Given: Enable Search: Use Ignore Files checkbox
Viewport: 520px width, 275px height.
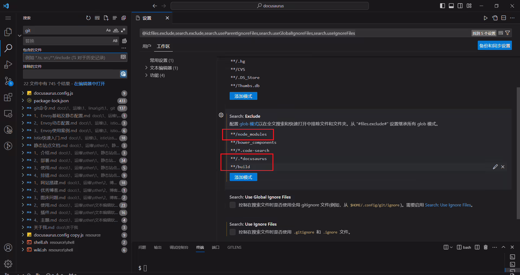Looking at the screenshot, I should [x=232, y=232].
